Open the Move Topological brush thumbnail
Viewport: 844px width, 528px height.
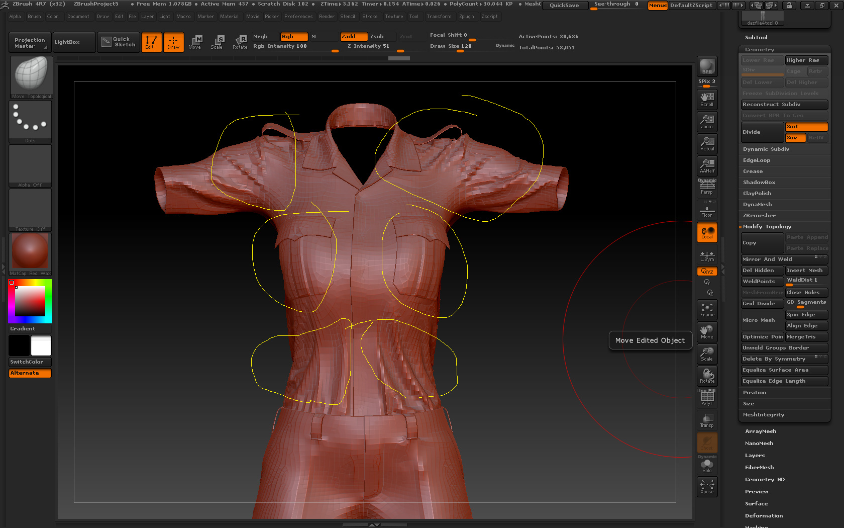point(31,77)
